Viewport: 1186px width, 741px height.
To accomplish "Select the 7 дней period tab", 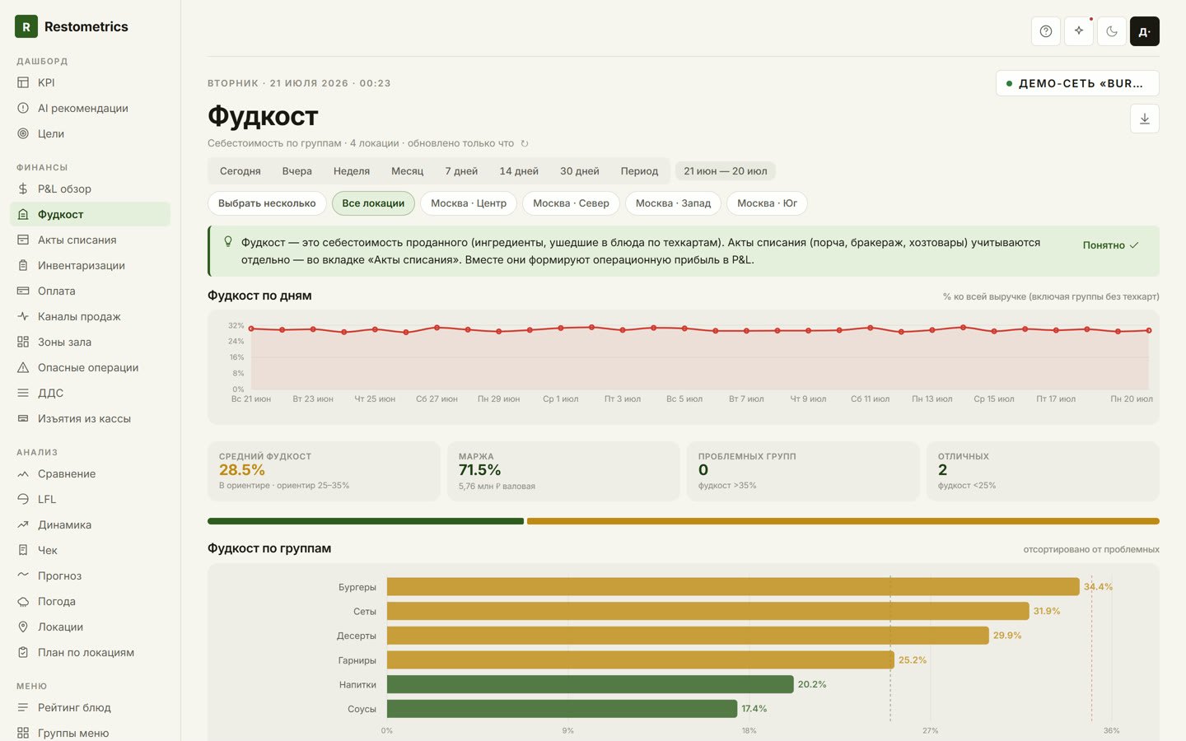I will click(461, 171).
